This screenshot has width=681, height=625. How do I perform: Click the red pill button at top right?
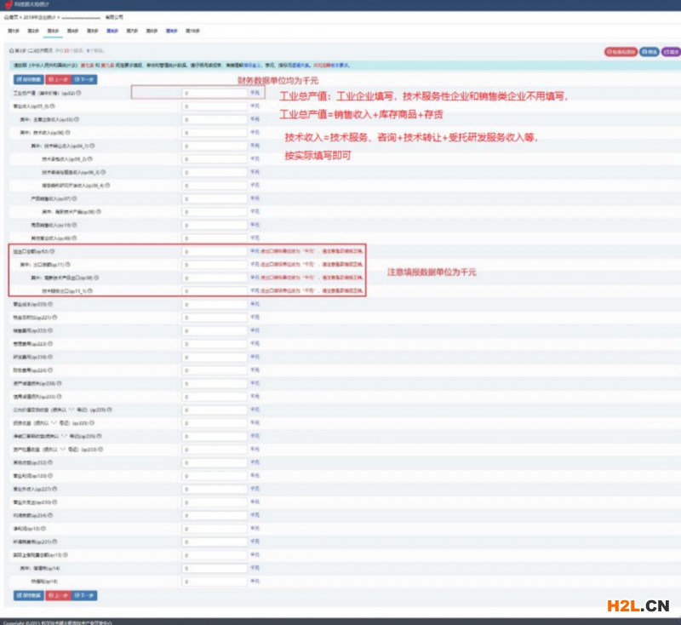click(x=619, y=51)
